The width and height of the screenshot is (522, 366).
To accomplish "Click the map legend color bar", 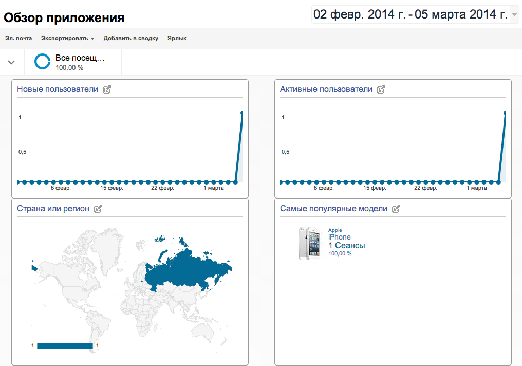I will tap(65, 345).
